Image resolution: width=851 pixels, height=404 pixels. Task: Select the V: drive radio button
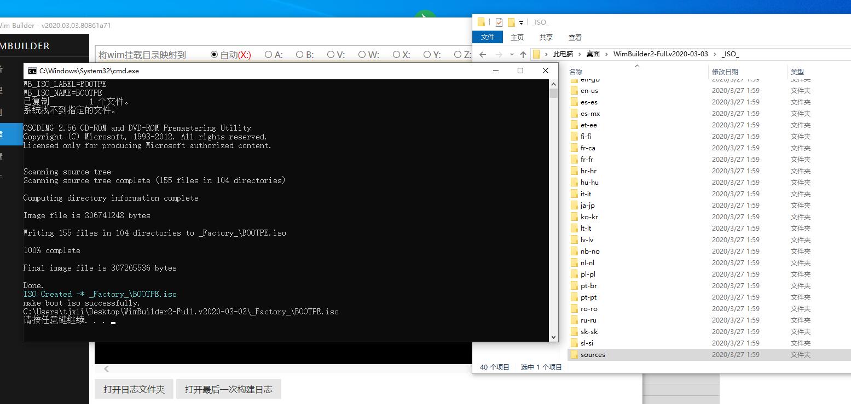click(x=331, y=55)
